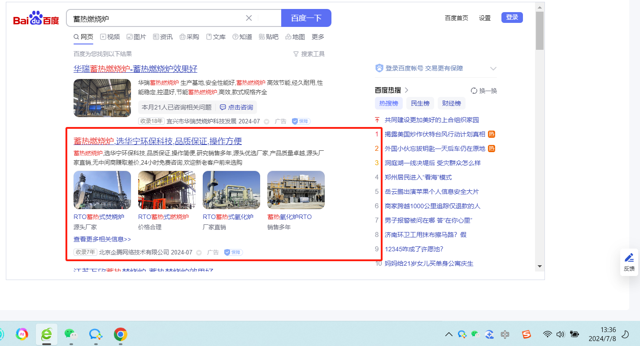
Task: Open WeChat from the taskbar
Action: [71, 334]
